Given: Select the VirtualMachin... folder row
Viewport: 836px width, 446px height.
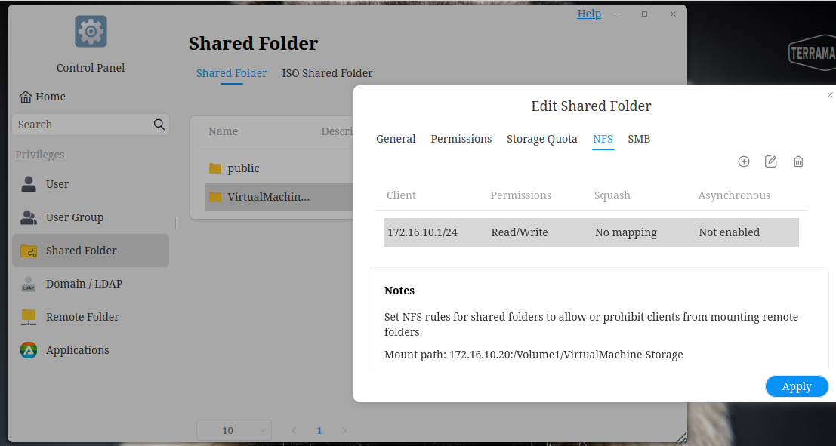Looking at the screenshot, I should pos(279,197).
